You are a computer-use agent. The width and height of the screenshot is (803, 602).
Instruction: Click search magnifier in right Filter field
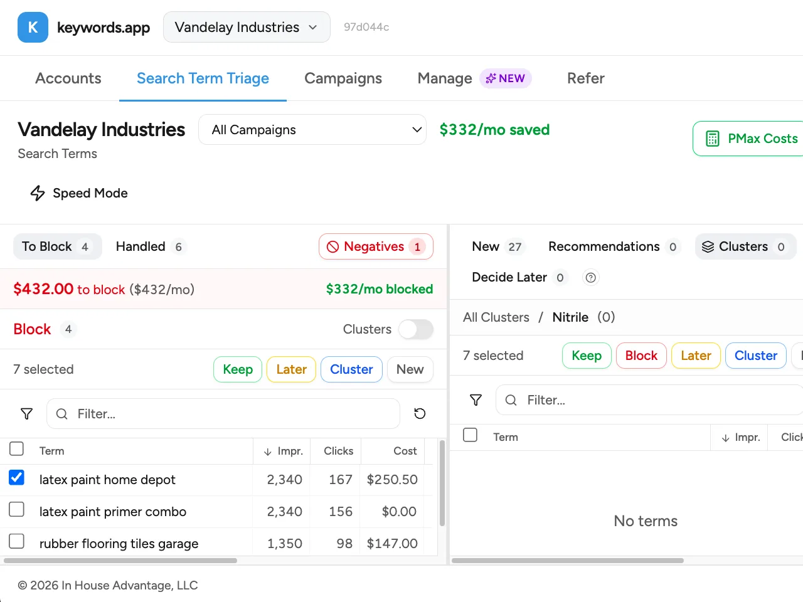coord(511,400)
